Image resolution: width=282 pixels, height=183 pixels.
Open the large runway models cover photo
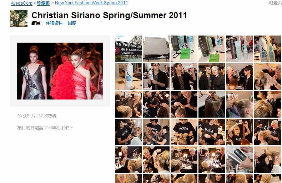(60, 71)
